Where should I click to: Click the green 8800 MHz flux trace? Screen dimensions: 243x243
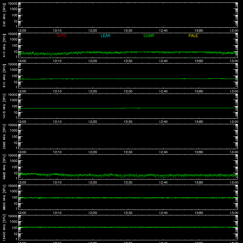pyautogui.click(x=128, y=198)
